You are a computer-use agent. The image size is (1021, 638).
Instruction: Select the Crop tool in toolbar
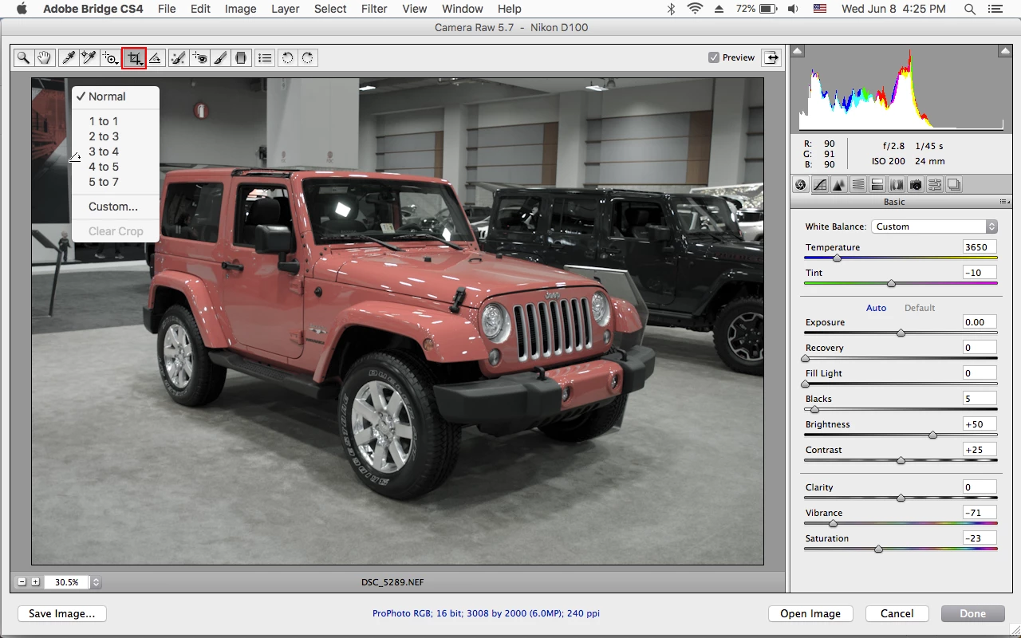[x=134, y=57]
